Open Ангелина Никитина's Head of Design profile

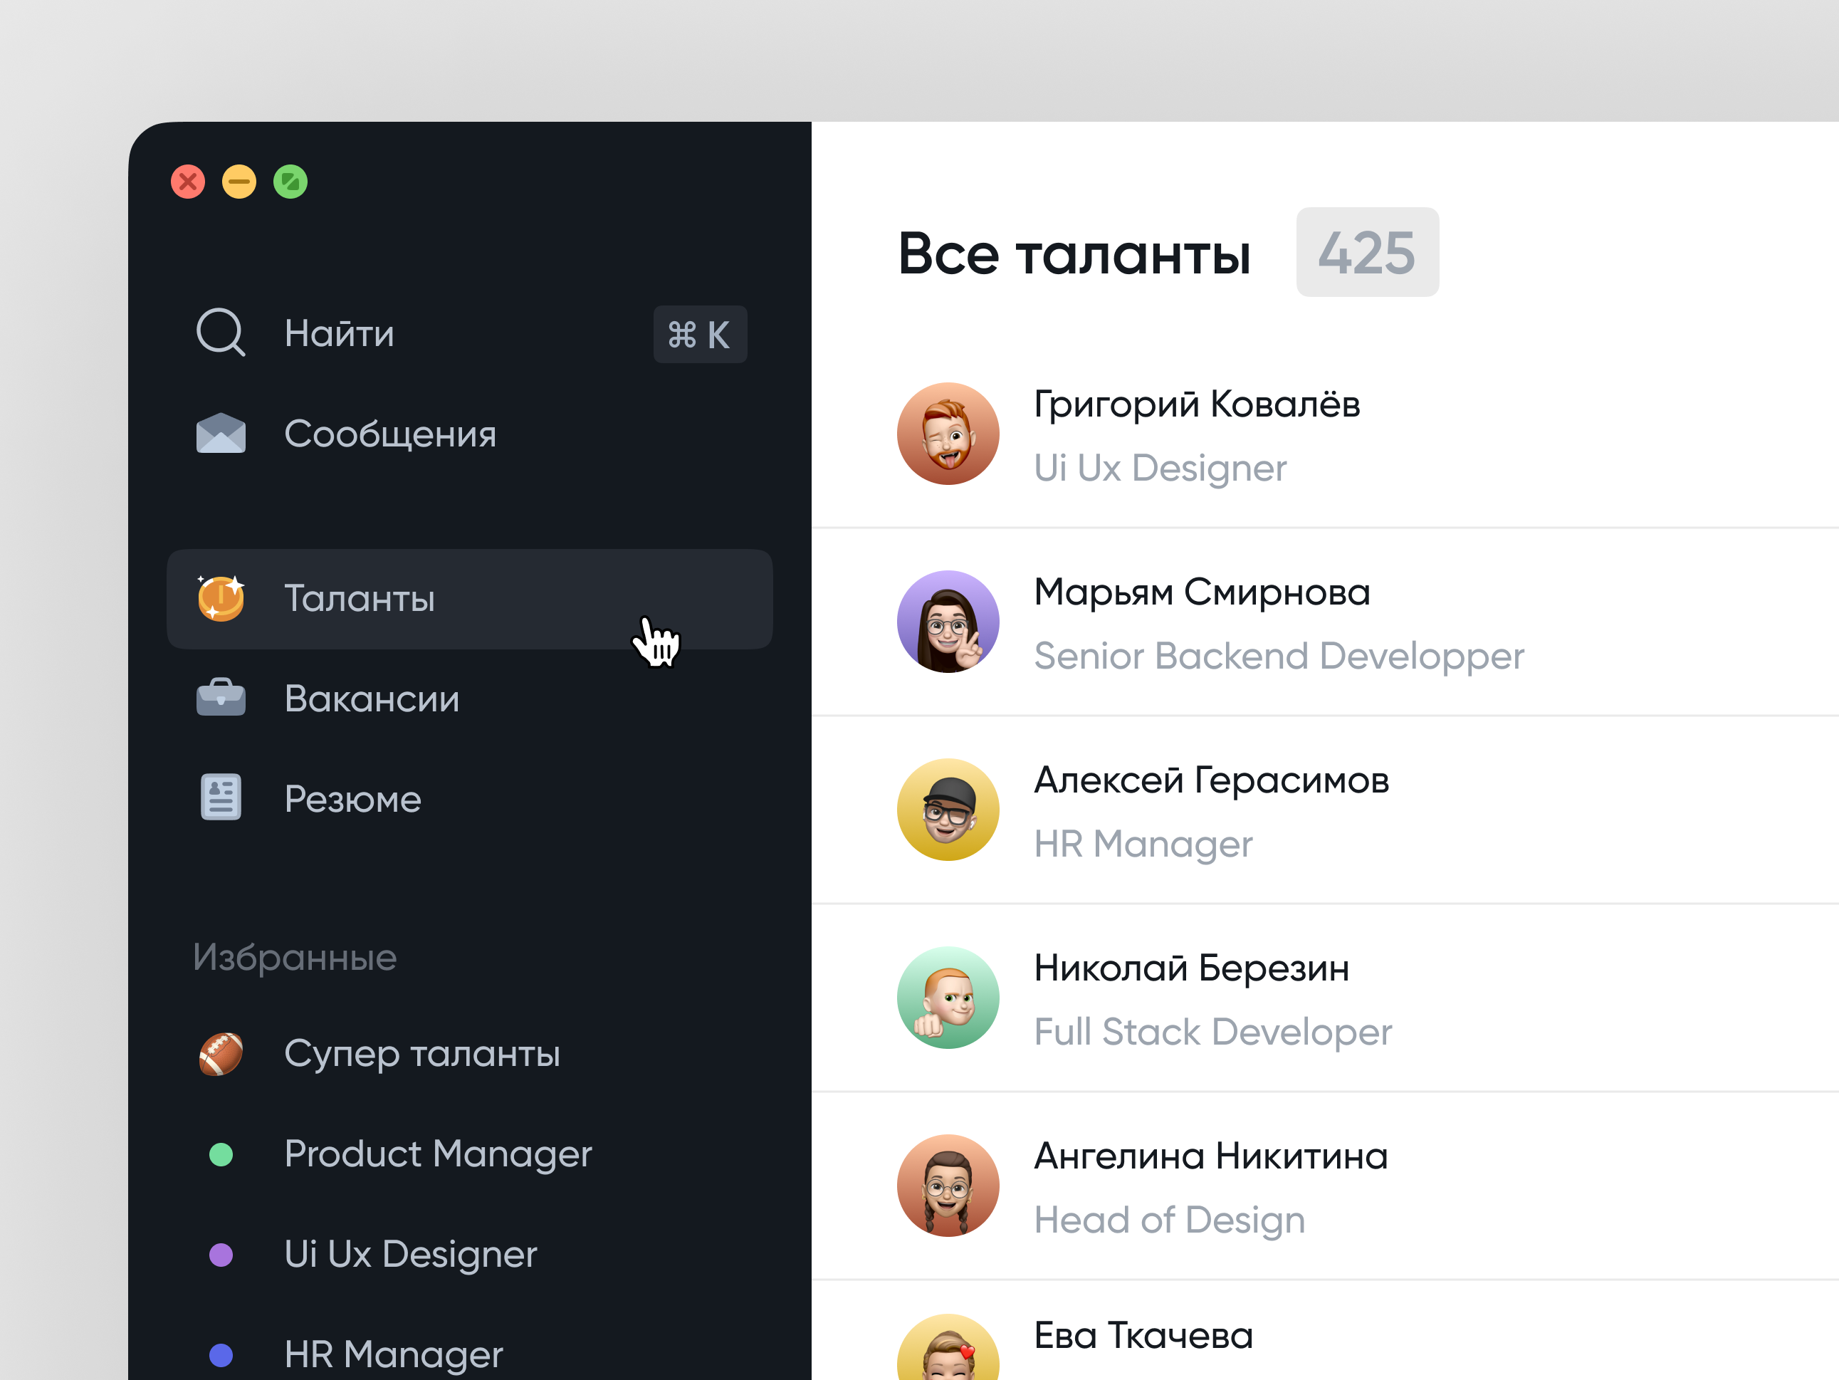(x=1210, y=1186)
